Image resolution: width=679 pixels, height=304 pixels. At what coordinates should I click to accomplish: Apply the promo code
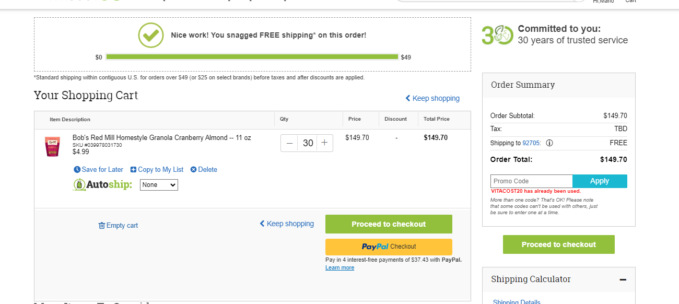[x=600, y=181]
